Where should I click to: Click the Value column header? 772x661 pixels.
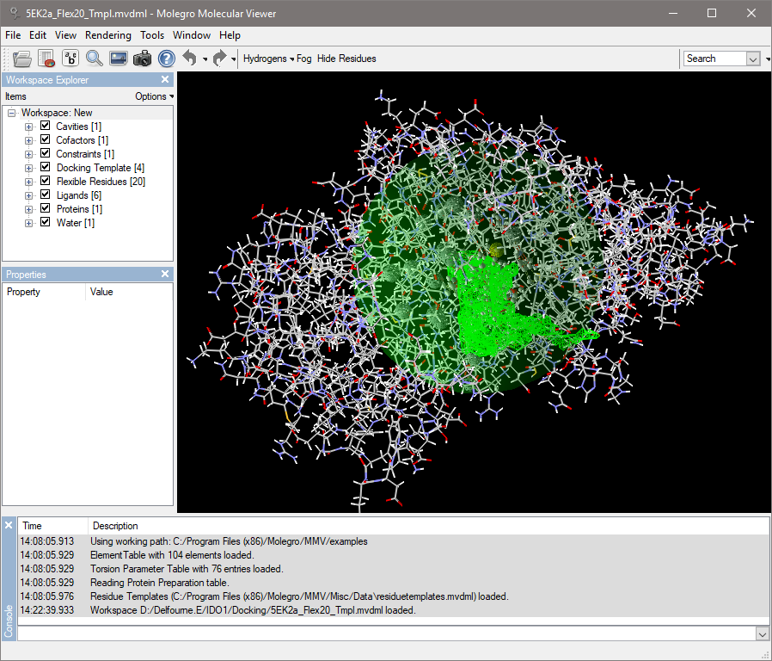point(129,292)
